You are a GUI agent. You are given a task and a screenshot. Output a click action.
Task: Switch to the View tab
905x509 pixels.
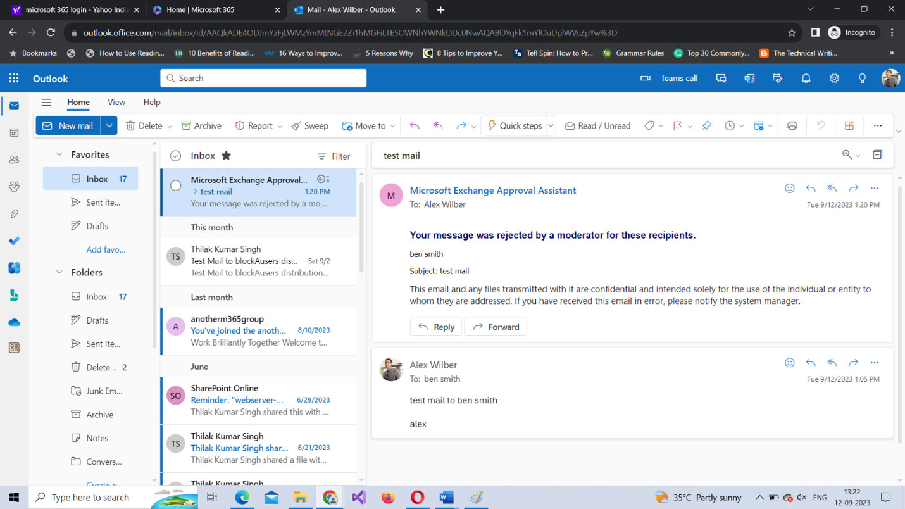pos(116,102)
